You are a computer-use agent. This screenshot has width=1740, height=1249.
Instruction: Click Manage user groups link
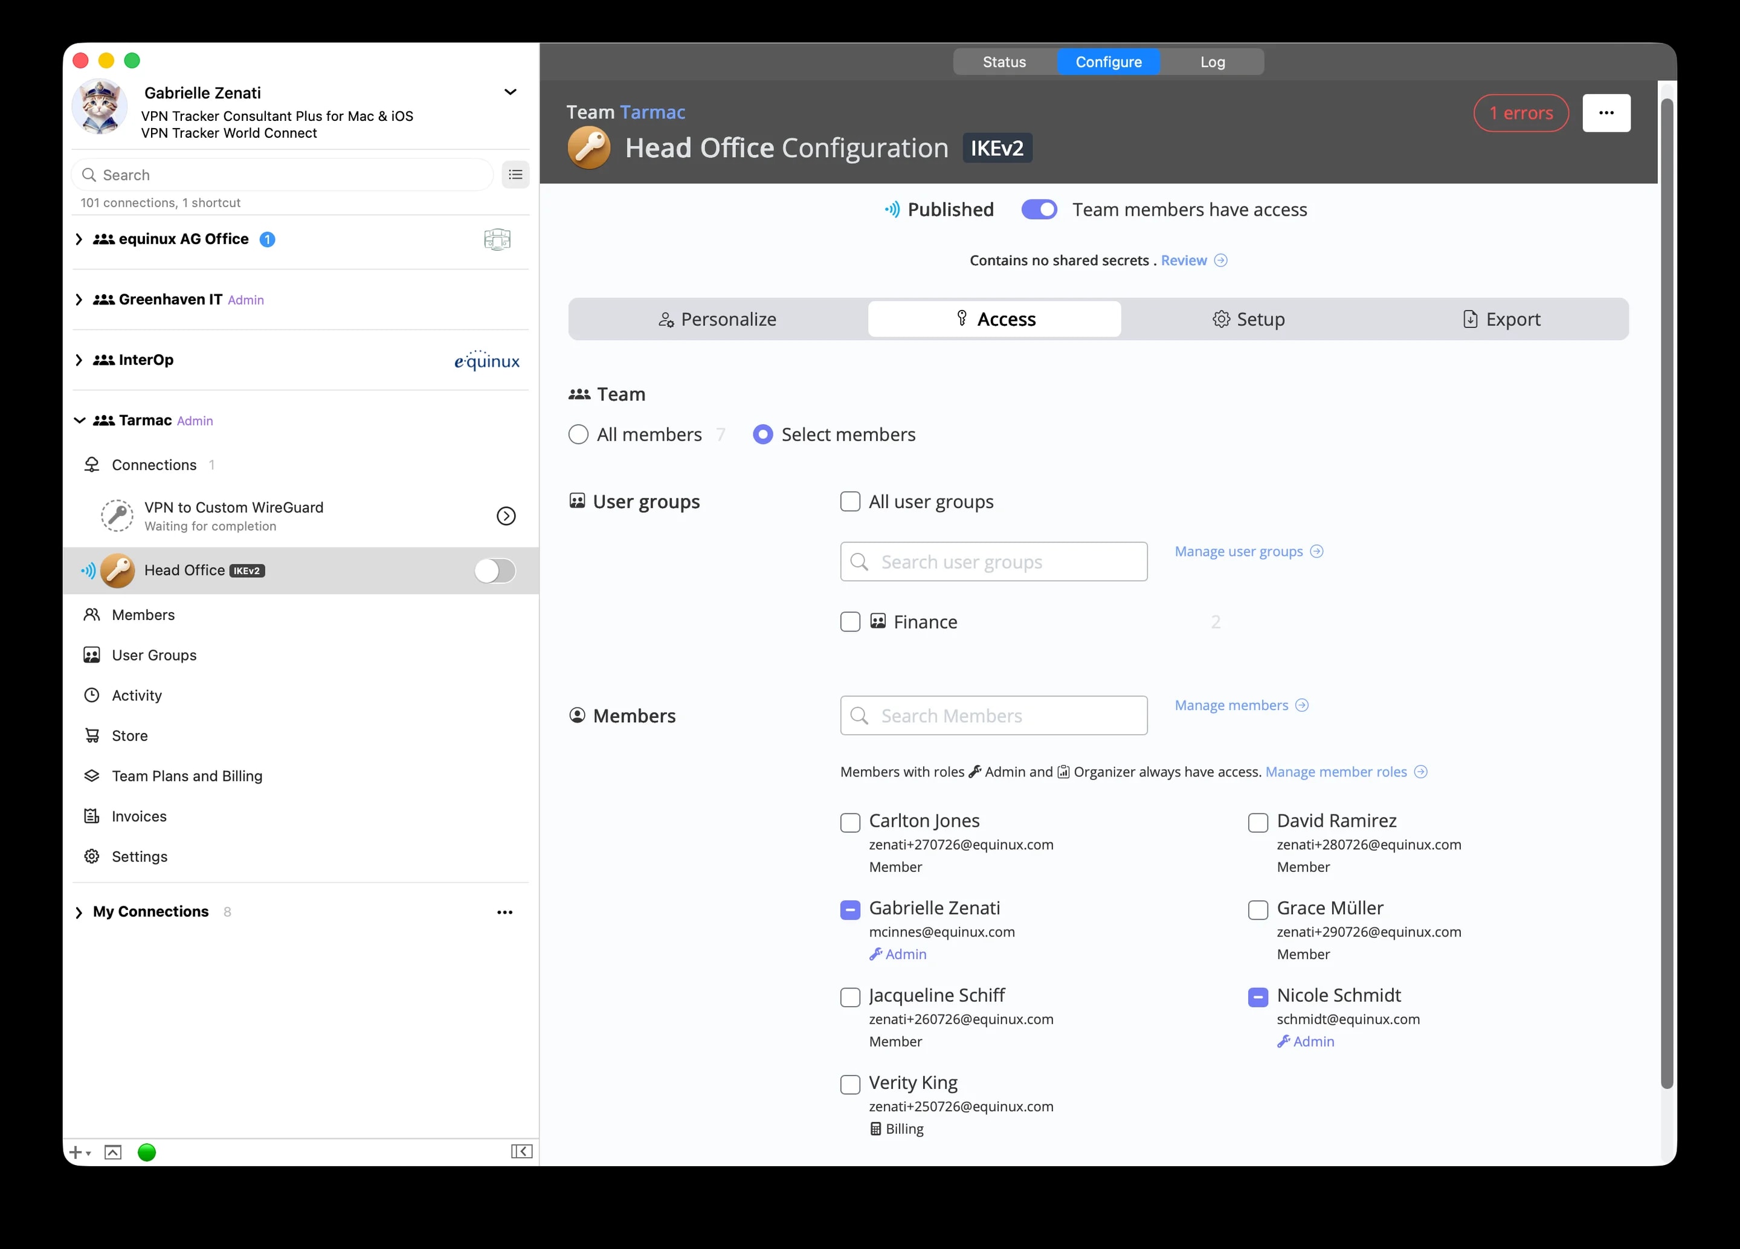tap(1248, 552)
